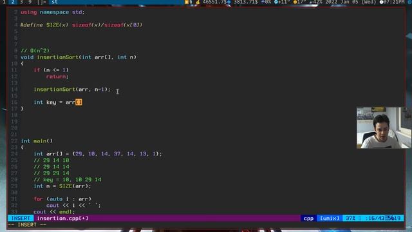Click 'void insertionSort(int arr[], int n)' signature
The image size is (412, 232).
pyautogui.click(x=79, y=57)
